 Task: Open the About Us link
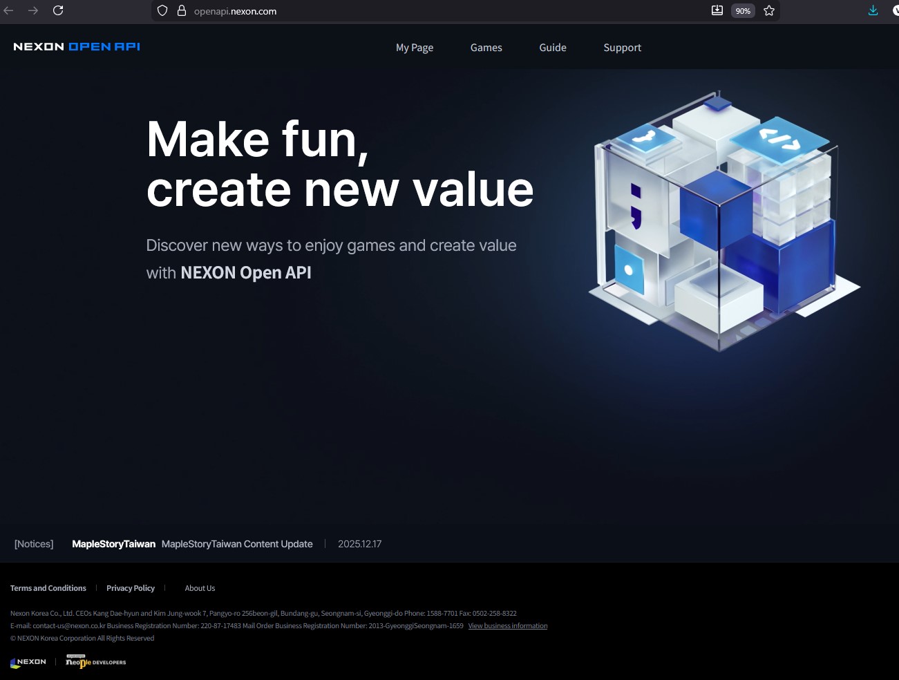click(200, 588)
